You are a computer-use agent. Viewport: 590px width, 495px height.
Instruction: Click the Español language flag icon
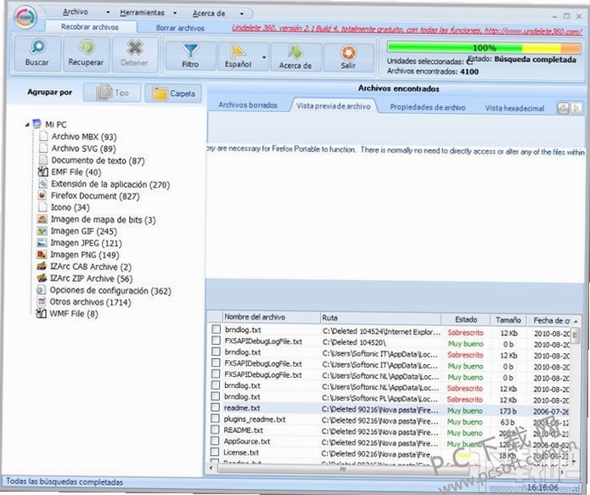tap(239, 51)
